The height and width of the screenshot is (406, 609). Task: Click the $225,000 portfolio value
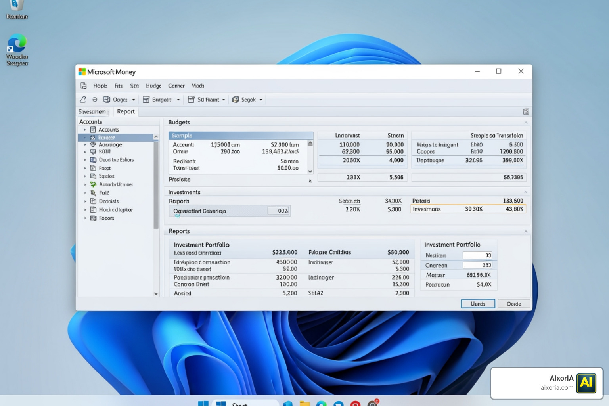[x=285, y=252]
